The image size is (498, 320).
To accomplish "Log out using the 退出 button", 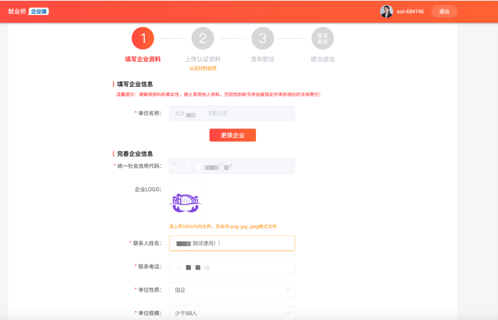I will (x=444, y=12).
